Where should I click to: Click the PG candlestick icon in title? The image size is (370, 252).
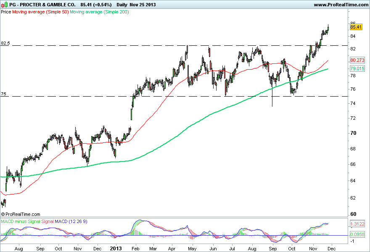coord(5,5)
